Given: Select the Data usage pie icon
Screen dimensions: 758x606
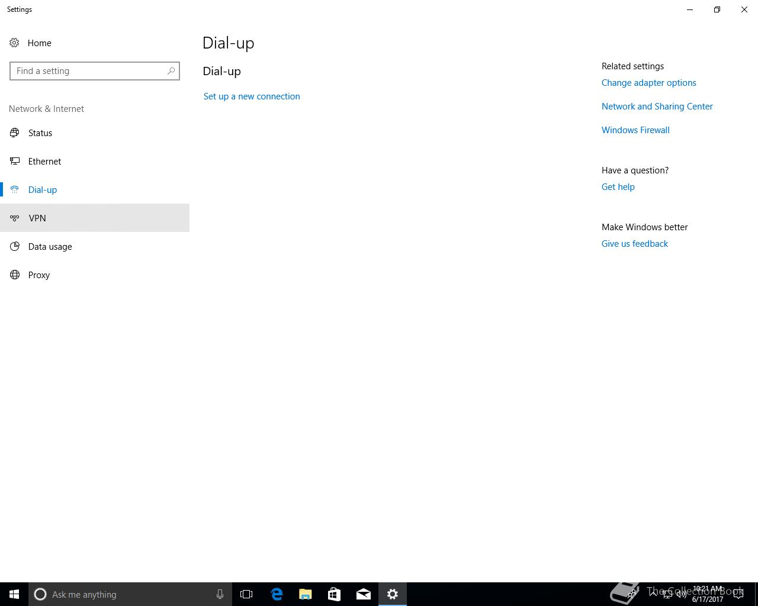Looking at the screenshot, I should point(15,246).
